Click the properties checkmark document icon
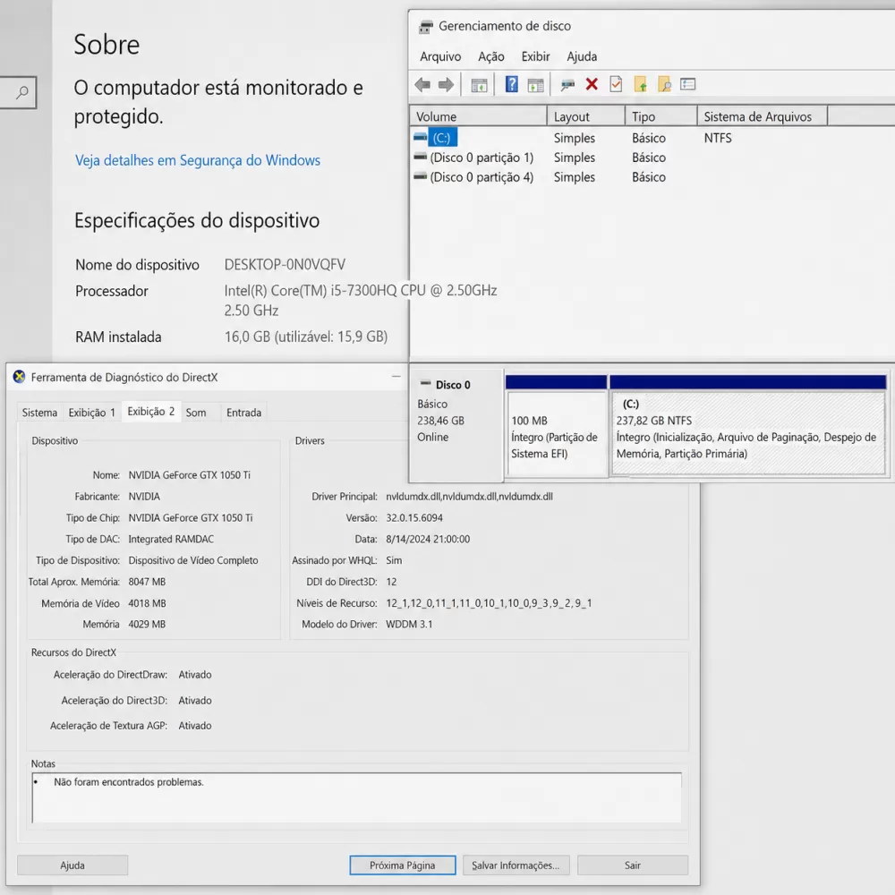 tap(616, 84)
